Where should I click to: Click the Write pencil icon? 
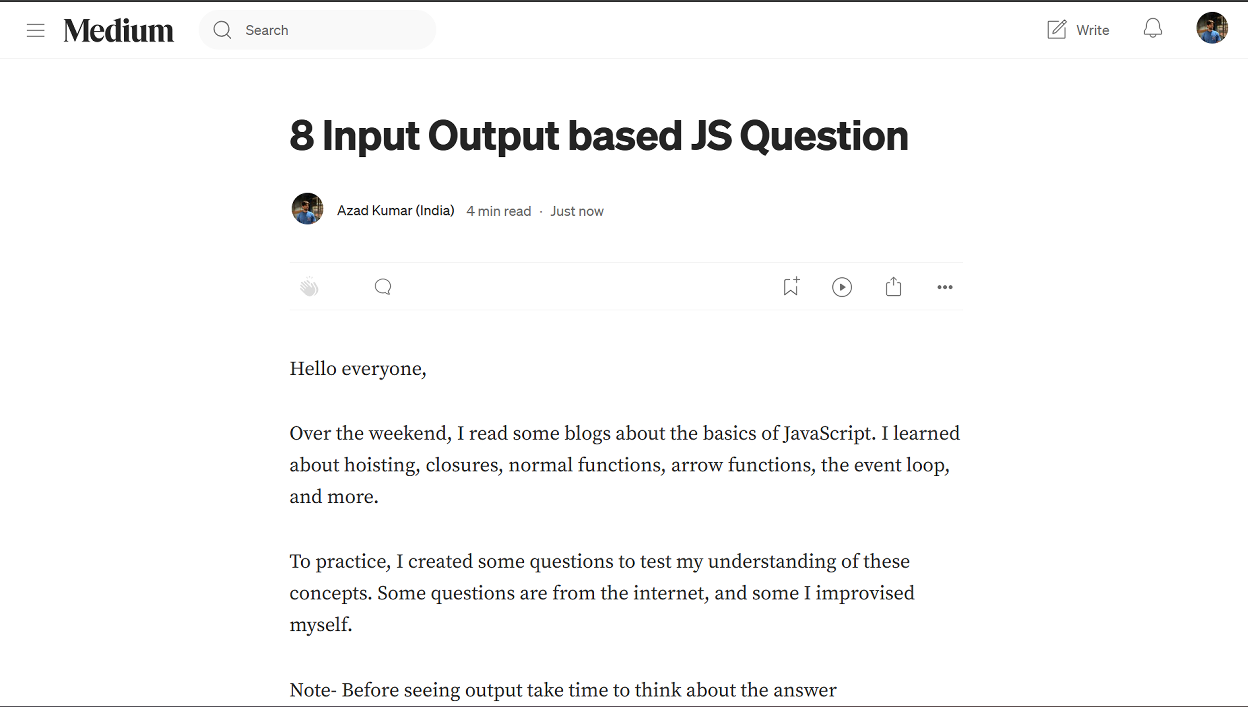click(1056, 30)
